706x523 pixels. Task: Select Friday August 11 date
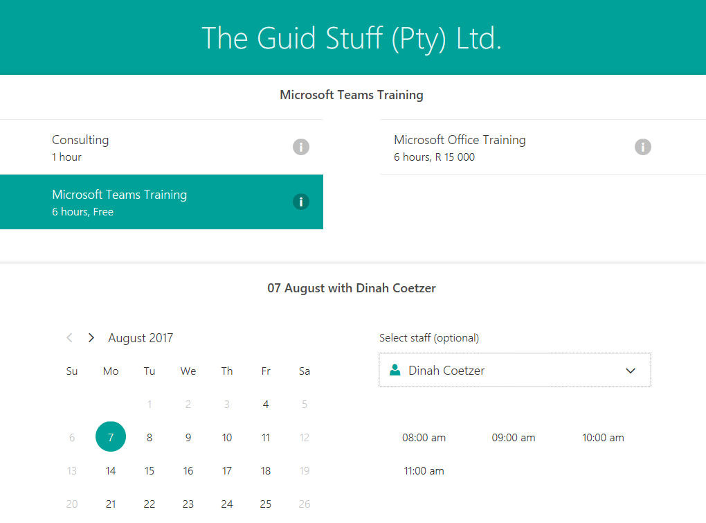[266, 438]
